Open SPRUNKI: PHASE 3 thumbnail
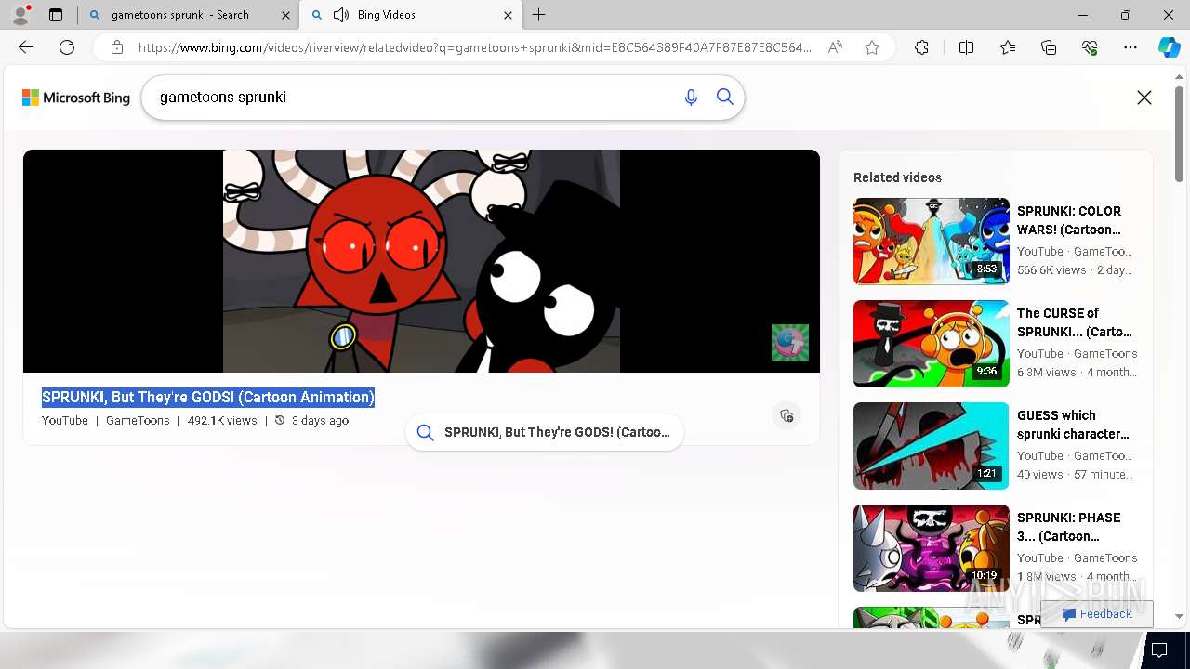Screen dimensions: 1190x669 932,548
